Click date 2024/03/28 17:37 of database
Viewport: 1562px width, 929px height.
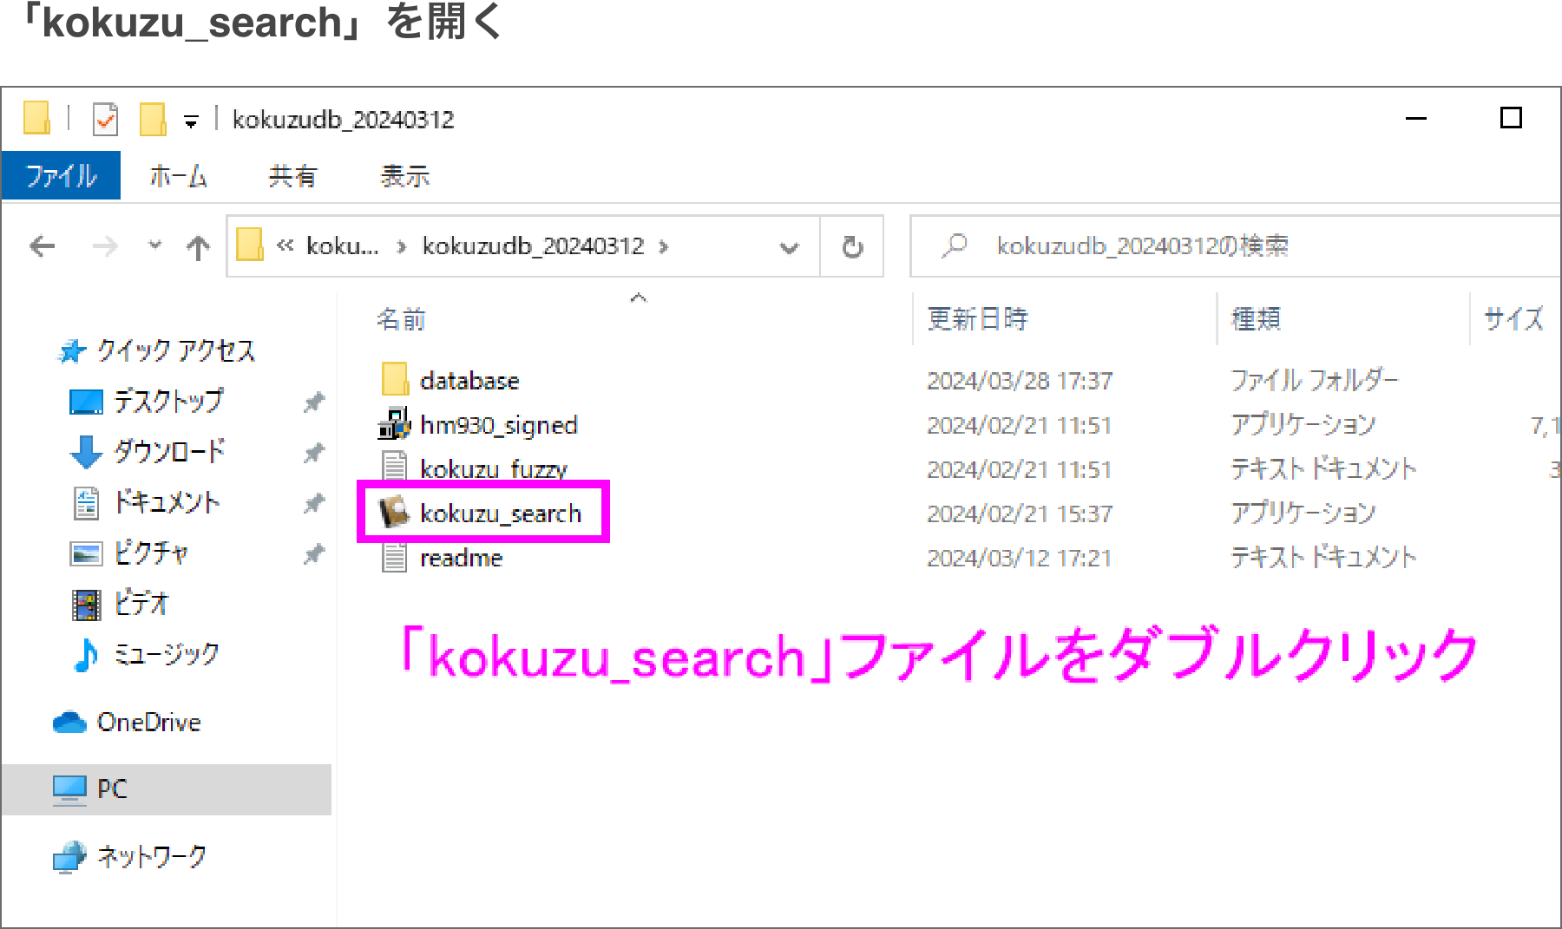1020,380
